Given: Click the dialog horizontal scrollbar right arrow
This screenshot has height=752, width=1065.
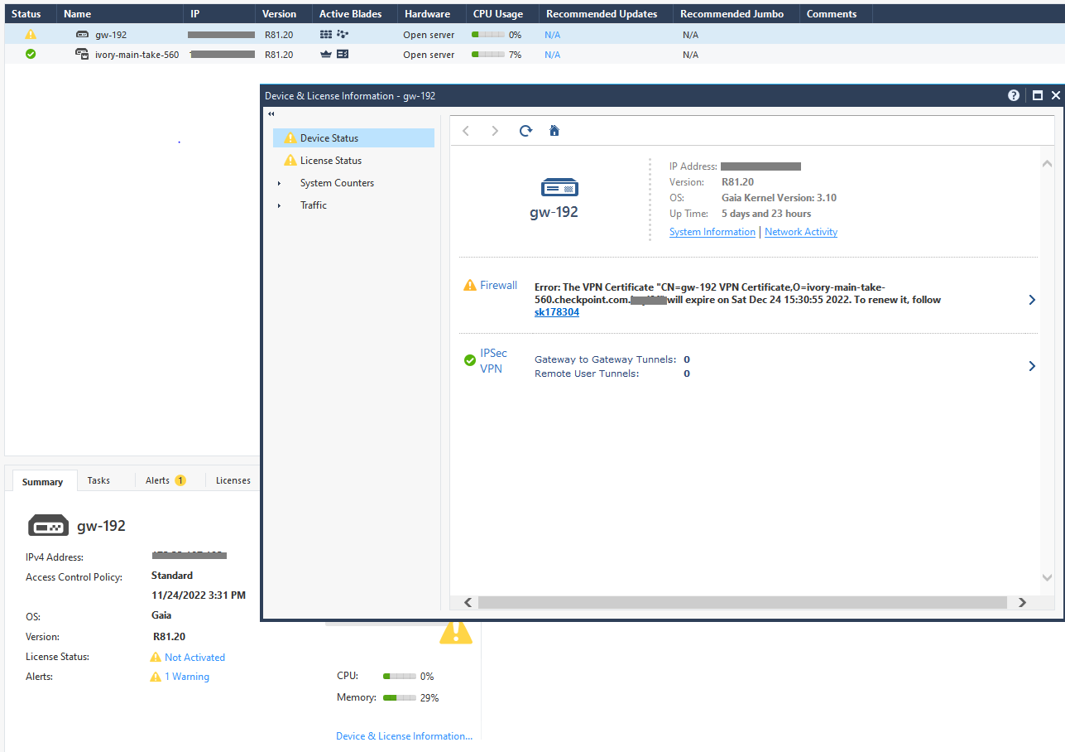Looking at the screenshot, I should (1022, 603).
